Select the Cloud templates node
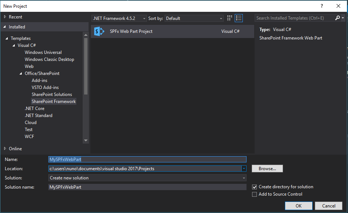The image size is (348, 213). pos(31,123)
